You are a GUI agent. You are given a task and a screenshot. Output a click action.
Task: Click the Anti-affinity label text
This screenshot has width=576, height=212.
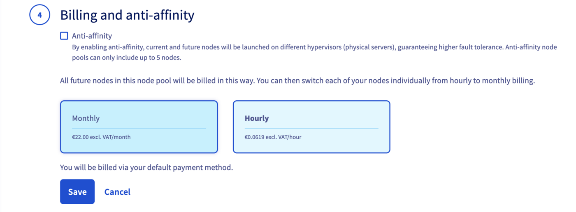click(x=92, y=36)
